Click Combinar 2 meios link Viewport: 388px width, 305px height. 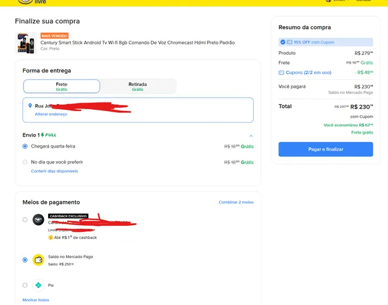(x=236, y=202)
